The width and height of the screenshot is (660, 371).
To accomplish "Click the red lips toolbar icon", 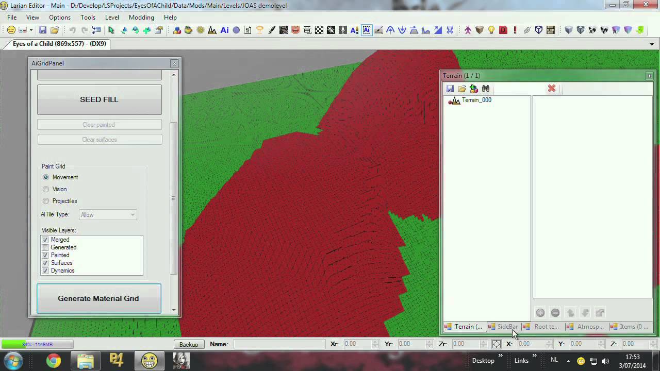I will click(295, 30).
